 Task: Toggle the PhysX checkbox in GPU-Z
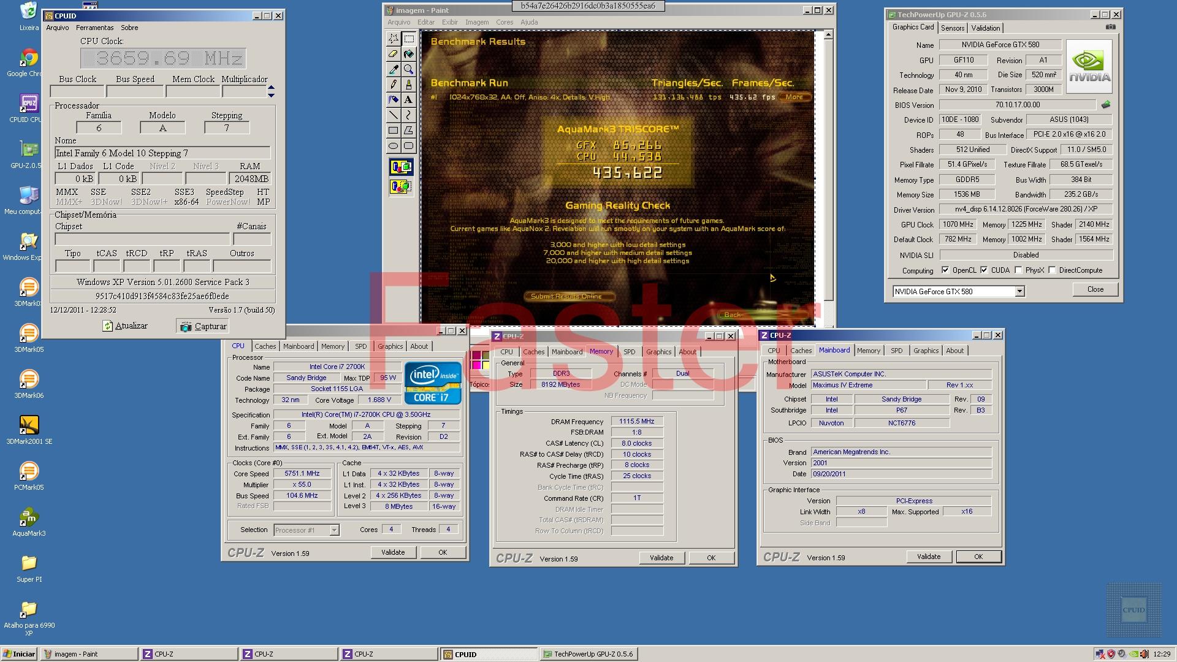[1018, 270]
